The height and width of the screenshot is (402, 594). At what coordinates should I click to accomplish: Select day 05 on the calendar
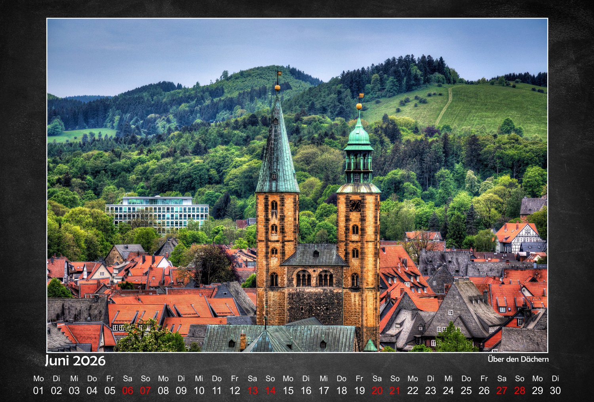click(x=110, y=391)
